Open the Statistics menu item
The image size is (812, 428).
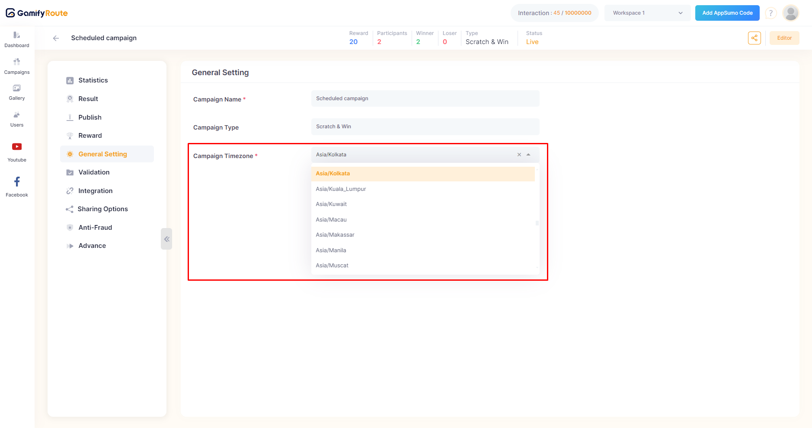93,80
